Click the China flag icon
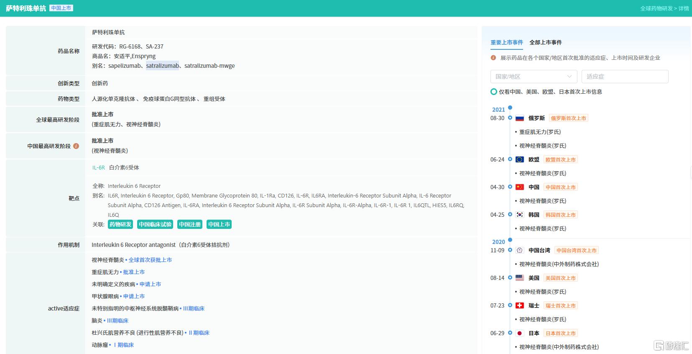692x354 pixels. point(519,187)
